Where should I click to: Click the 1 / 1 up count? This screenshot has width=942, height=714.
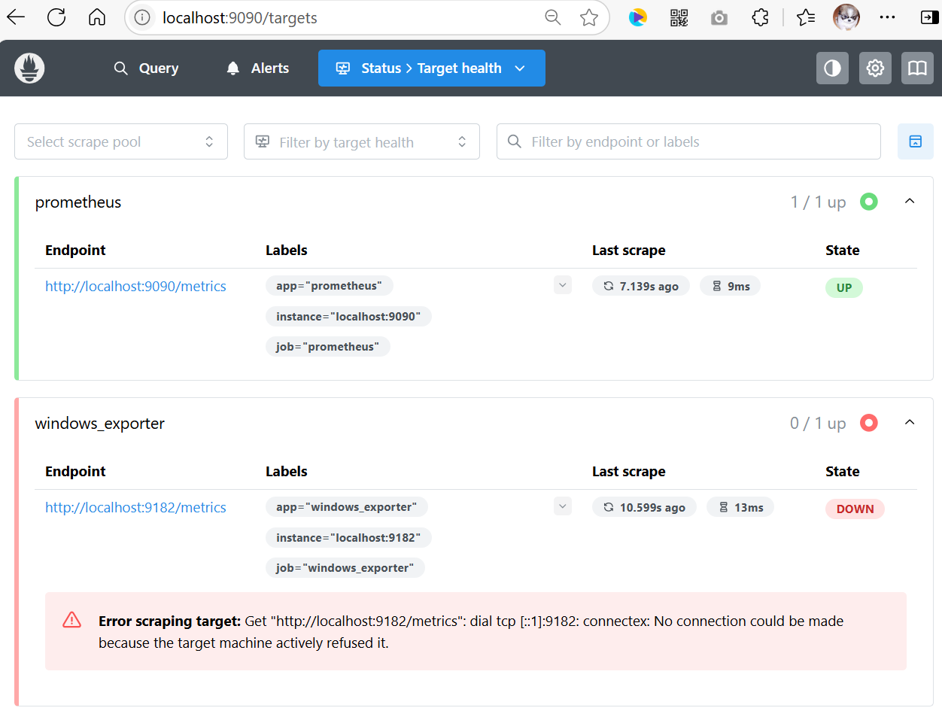819,202
